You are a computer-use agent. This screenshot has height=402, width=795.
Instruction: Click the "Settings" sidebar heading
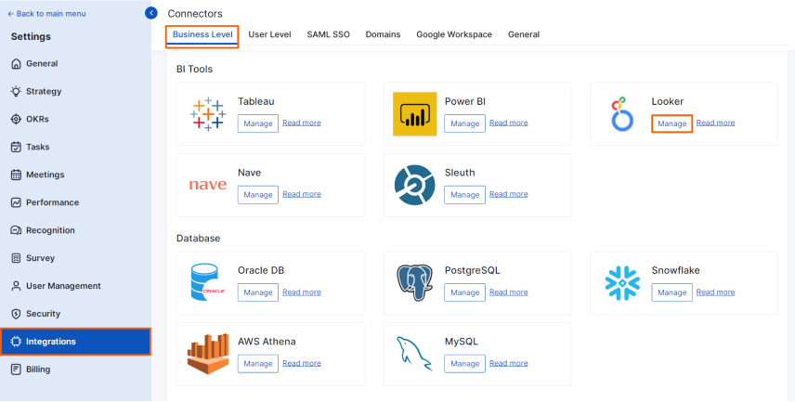[31, 36]
